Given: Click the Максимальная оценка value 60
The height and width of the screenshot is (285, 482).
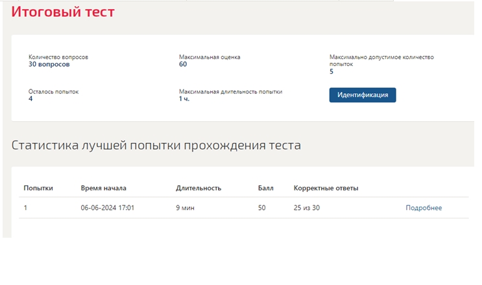Looking at the screenshot, I should [183, 64].
